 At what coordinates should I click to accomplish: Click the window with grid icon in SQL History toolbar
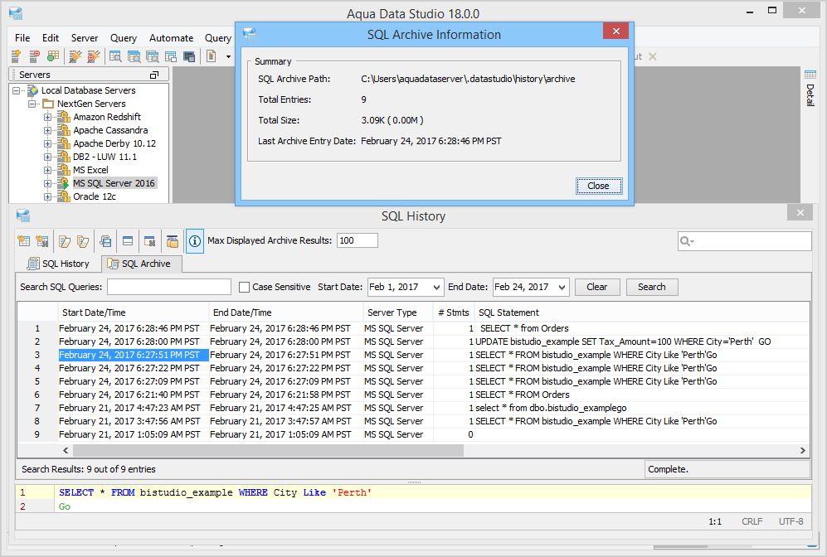coord(150,241)
